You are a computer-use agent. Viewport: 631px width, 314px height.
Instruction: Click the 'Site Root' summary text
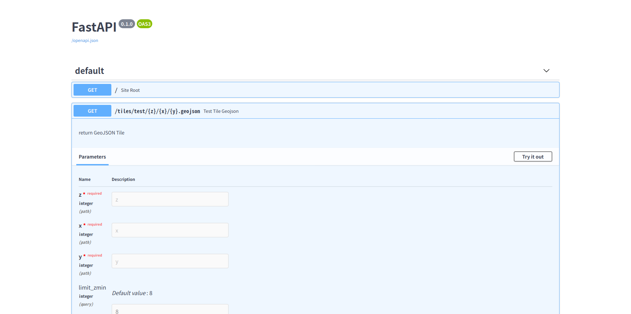[130, 90]
